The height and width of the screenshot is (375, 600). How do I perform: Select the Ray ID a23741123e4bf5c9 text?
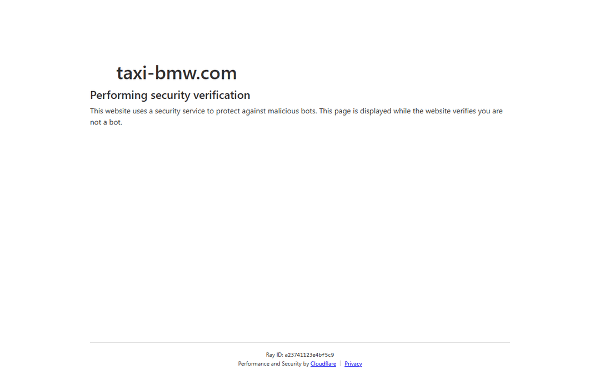(x=299, y=354)
